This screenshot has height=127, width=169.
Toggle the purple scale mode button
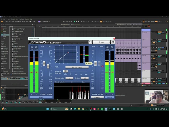[x=39, y=22]
